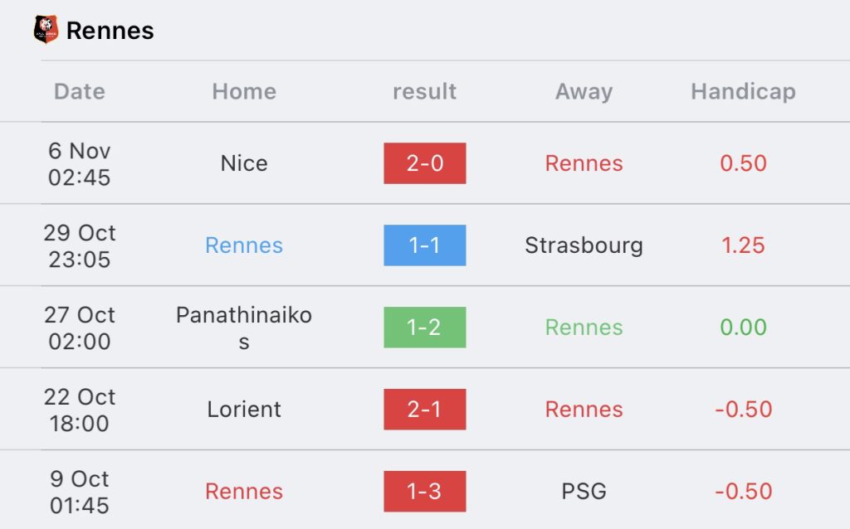This screenshot has width=850, height=529.
Task: Open the Rennes team title
Action: click(x=110, y=31)
